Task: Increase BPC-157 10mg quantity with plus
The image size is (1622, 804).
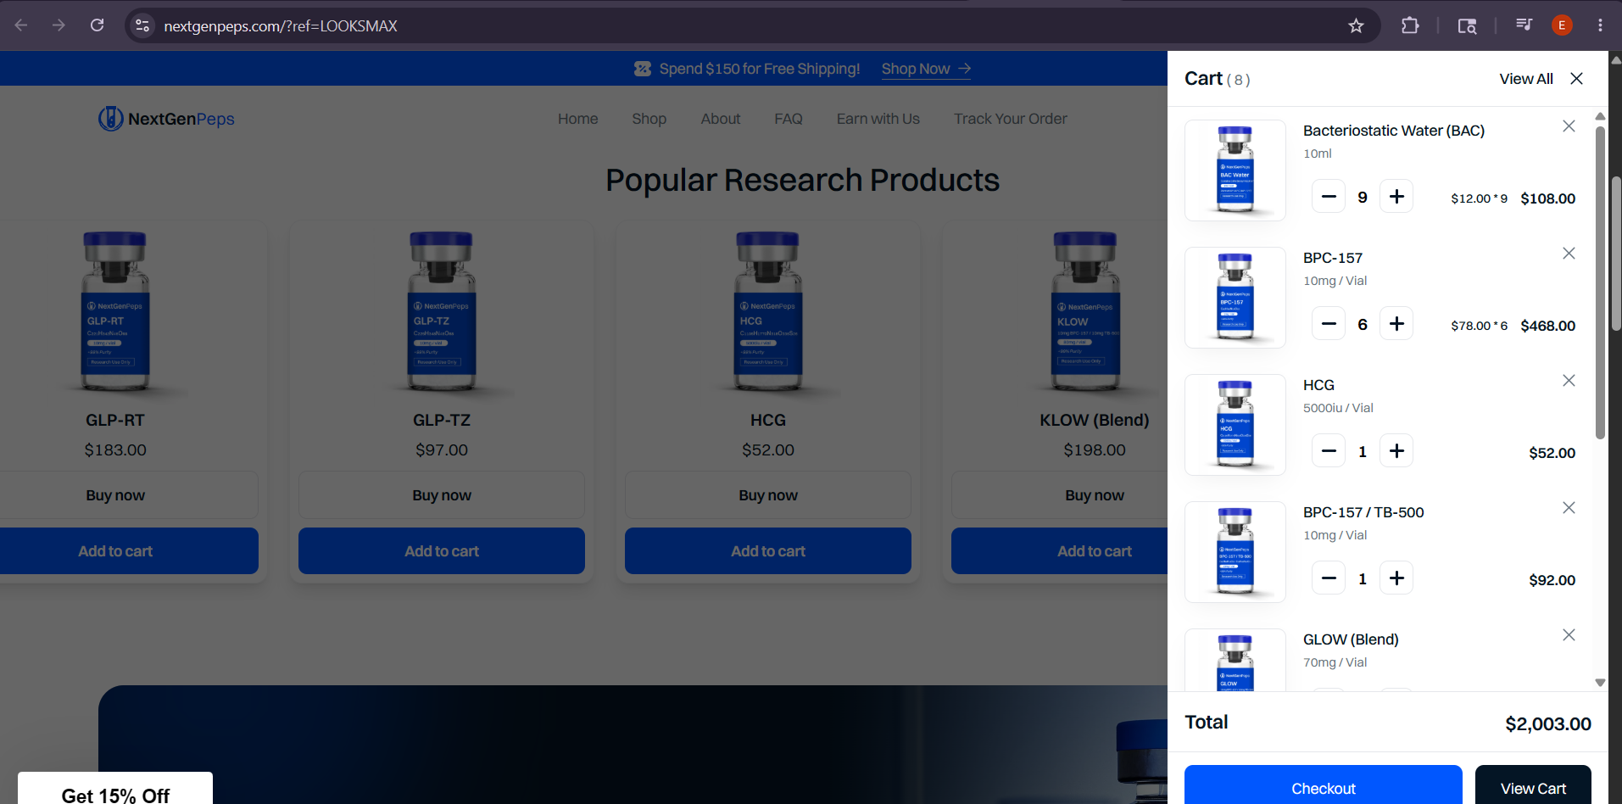Action: (1396, 324)
